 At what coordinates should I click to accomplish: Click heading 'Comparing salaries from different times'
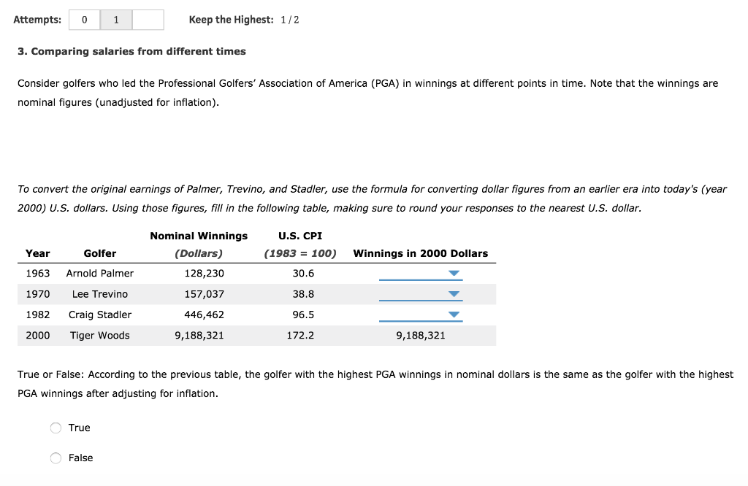138,52
